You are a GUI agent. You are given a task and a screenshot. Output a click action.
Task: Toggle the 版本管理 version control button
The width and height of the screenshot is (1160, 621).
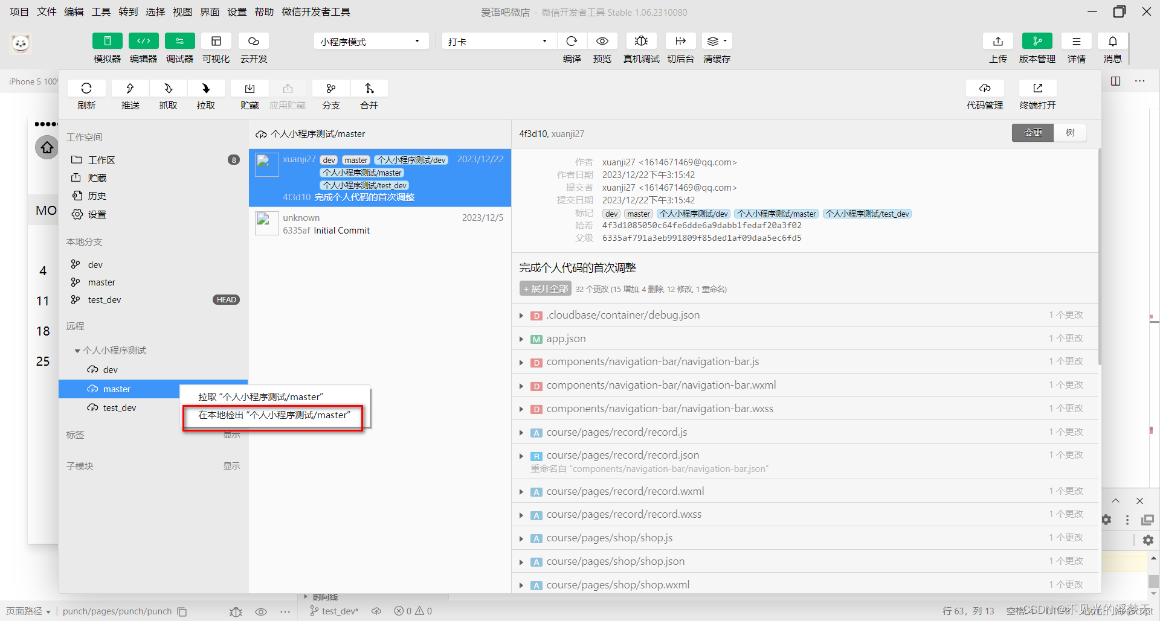[1037, 41]
